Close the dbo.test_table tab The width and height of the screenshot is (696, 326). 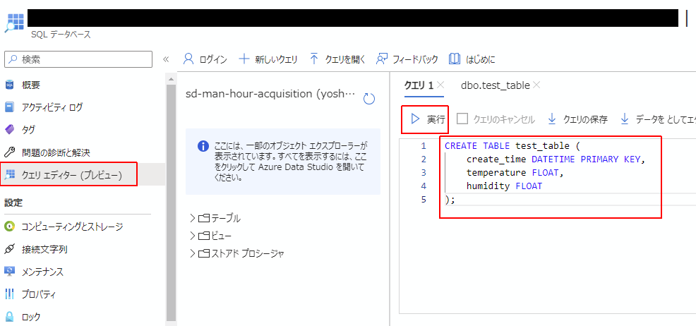click(536, 85)
